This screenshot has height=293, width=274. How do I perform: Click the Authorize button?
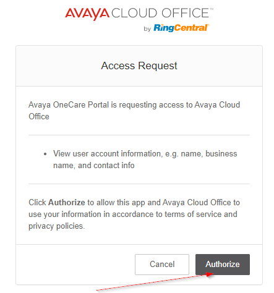[x=223, y=265]
